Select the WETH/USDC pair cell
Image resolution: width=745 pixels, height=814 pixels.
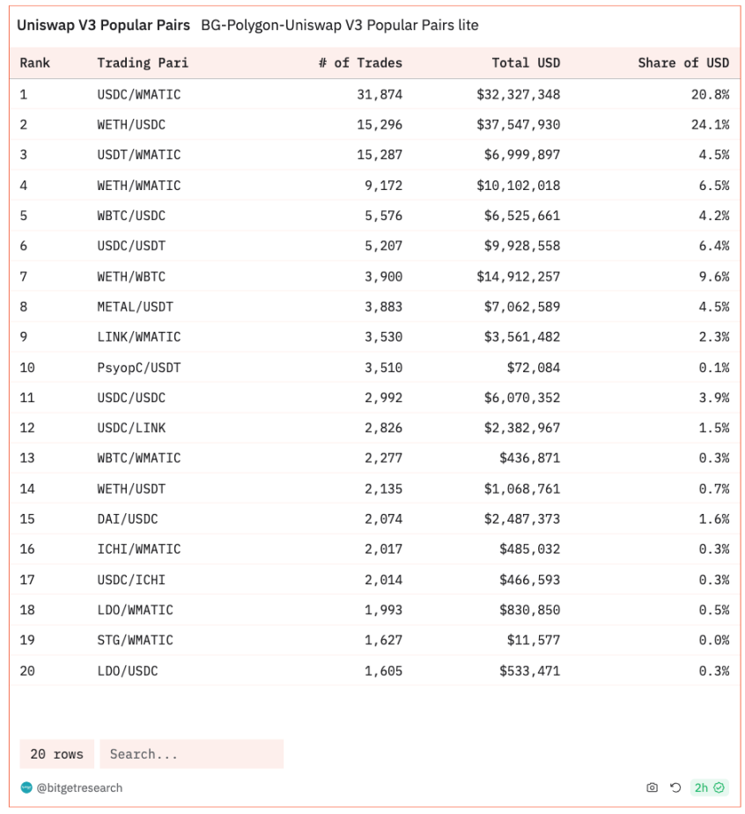tap(131, 124)
